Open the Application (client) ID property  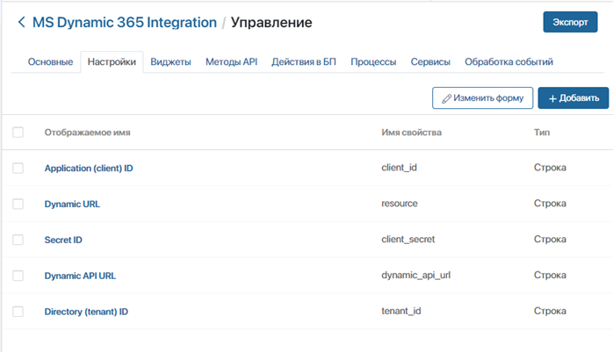pyautogui.click(x=89, y=169)
